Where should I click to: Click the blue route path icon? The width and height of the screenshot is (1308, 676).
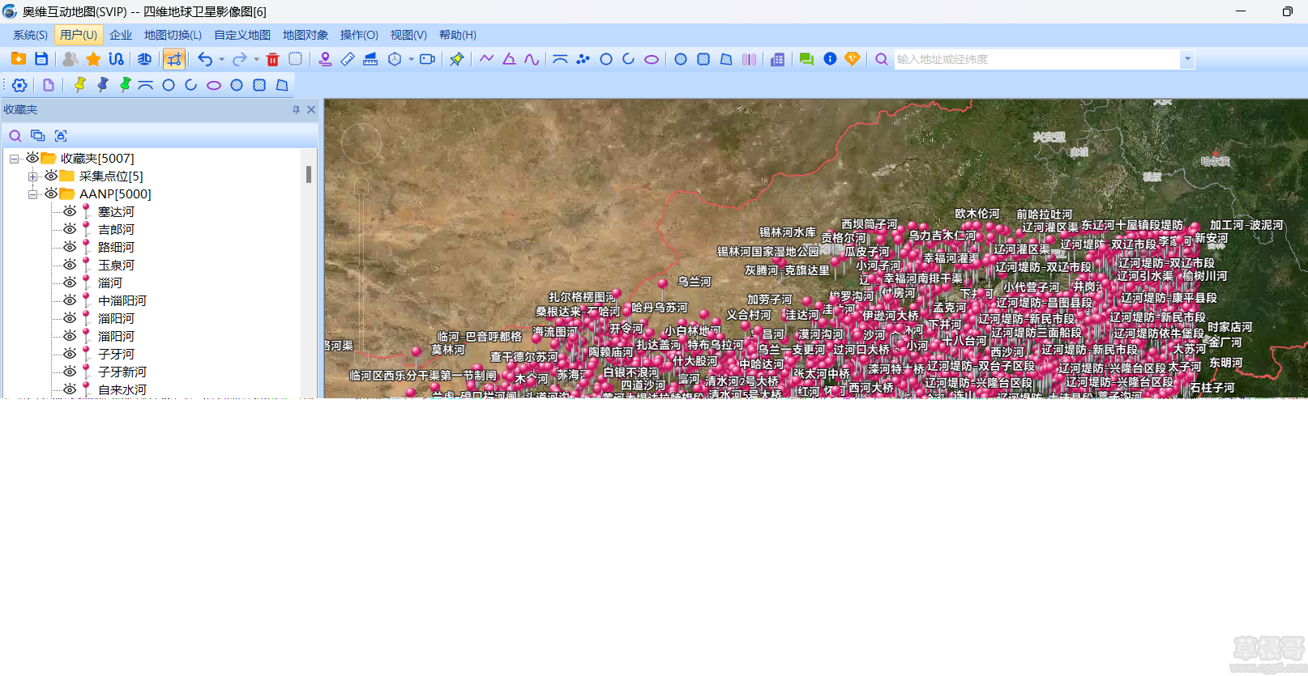coord(116,59)
